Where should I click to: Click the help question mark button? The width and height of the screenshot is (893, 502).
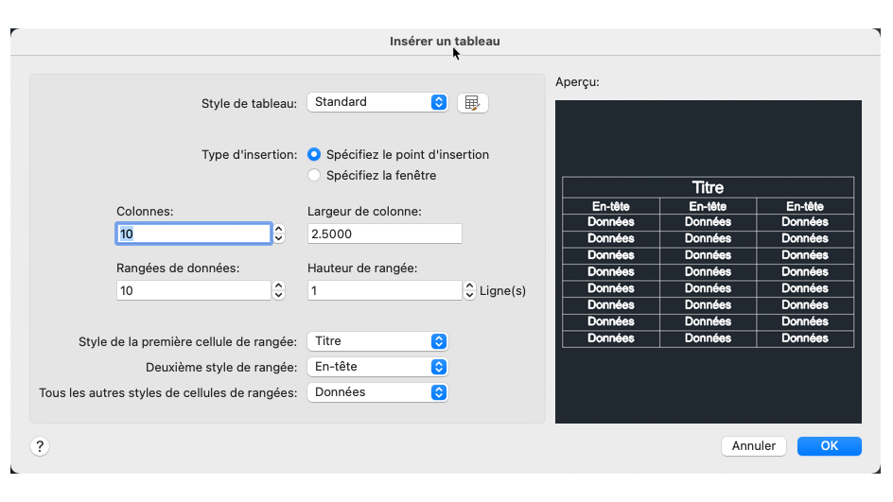point(40,446)
